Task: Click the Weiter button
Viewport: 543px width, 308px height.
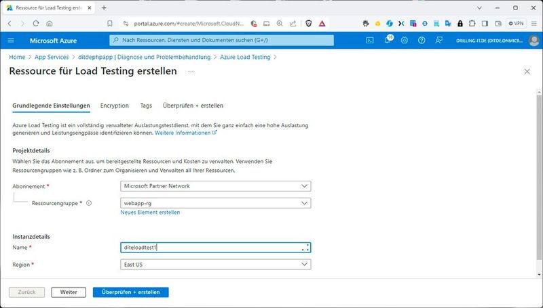Action: (x=69, y=292)
